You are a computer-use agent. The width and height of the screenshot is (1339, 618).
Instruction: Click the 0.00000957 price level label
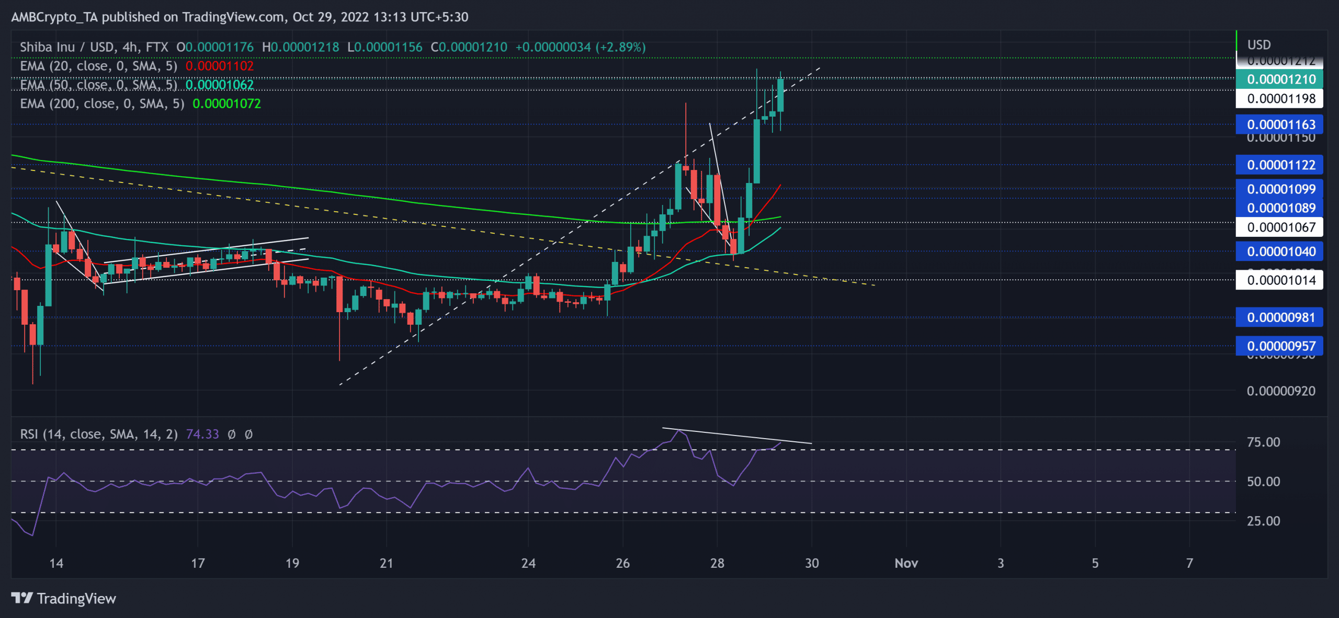click(x=1279, y=346)
